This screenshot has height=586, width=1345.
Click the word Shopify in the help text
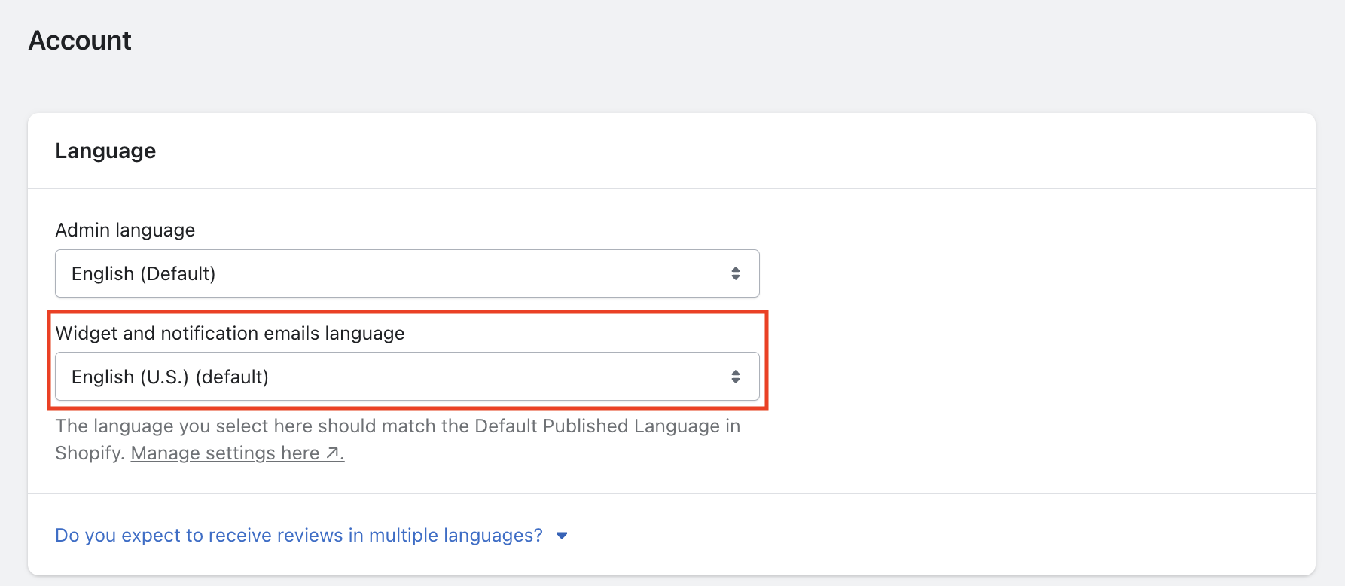87,453
